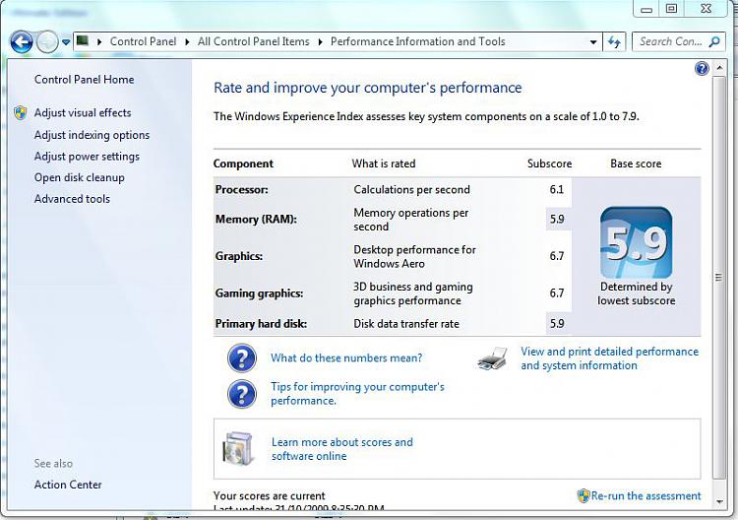This screenshot has height=520, width=738.
Task: Click the 5.9 base score badge
Action: [636, 242]
